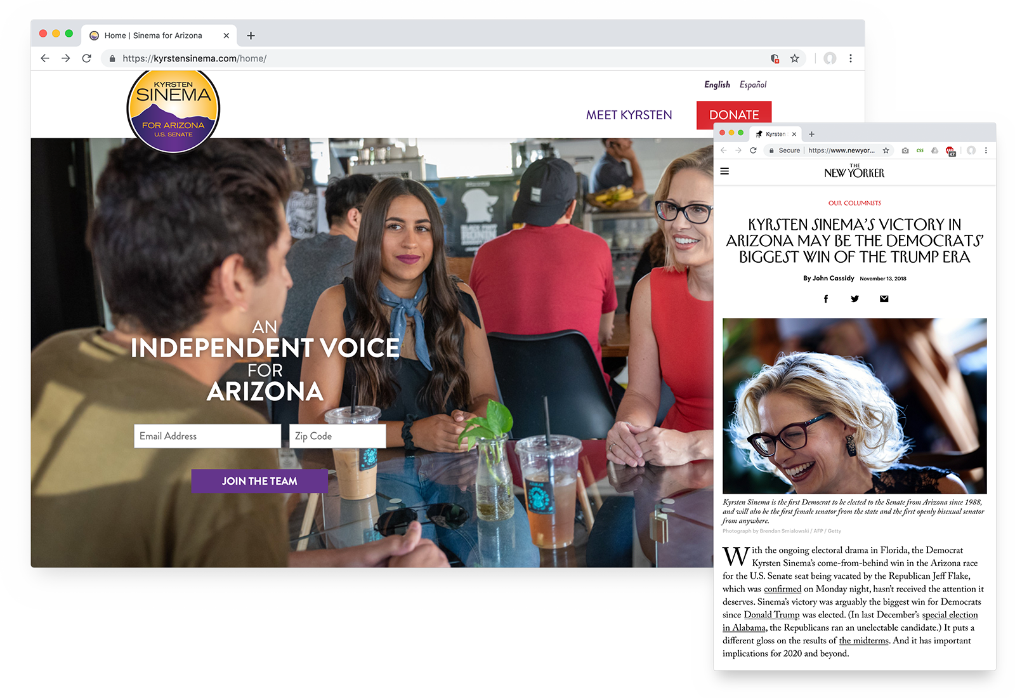Share the article on Twitter
This screenshot has width=1015, height=698.
(x=855, y=299)
